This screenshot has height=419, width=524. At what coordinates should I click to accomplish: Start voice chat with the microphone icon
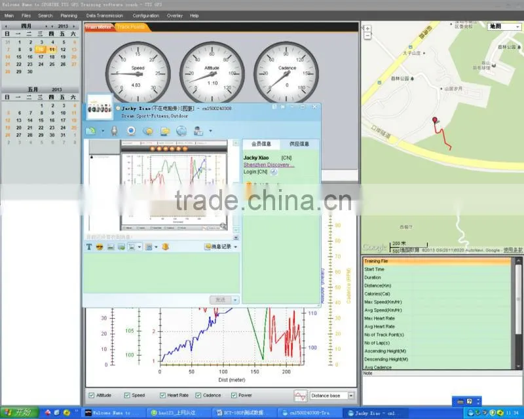pyautogui.click(x=114, y=131)
